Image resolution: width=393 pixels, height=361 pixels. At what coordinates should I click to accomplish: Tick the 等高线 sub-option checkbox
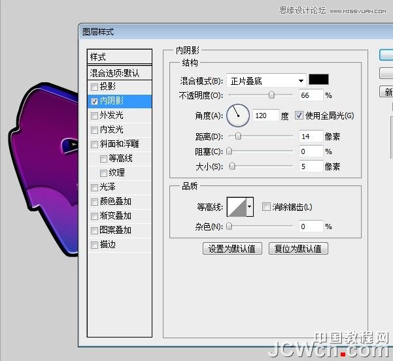coord(103,159)
